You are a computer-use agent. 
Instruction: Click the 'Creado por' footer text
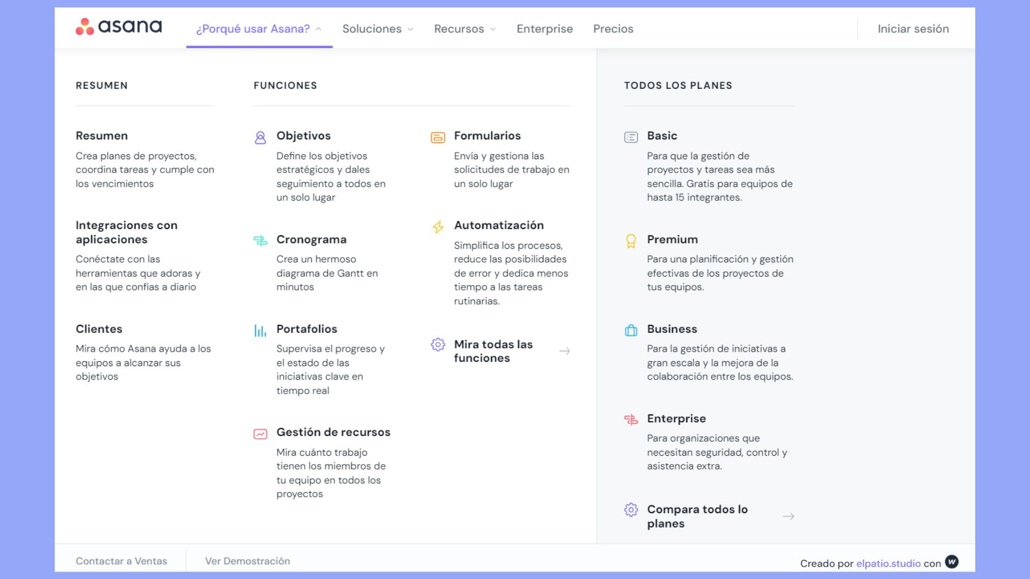point(827,563)
